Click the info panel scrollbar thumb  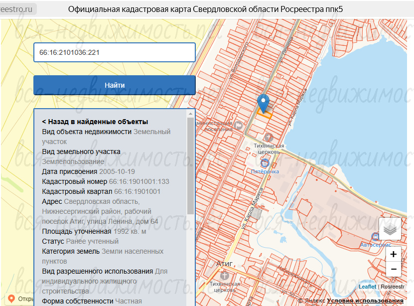[190, 166]
